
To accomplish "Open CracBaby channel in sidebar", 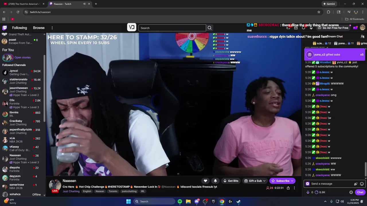I will point(22,123).
